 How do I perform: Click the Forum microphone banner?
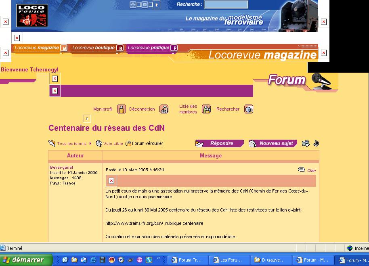[304, 81]
